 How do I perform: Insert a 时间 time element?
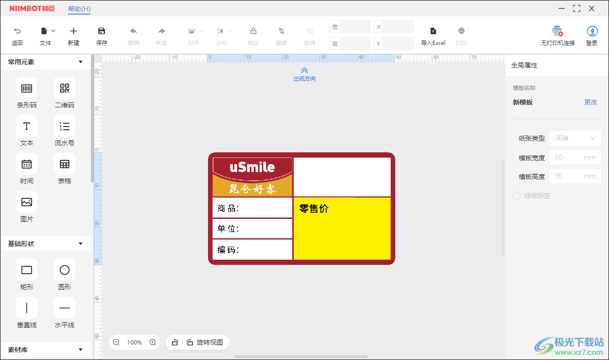(27, 164)
